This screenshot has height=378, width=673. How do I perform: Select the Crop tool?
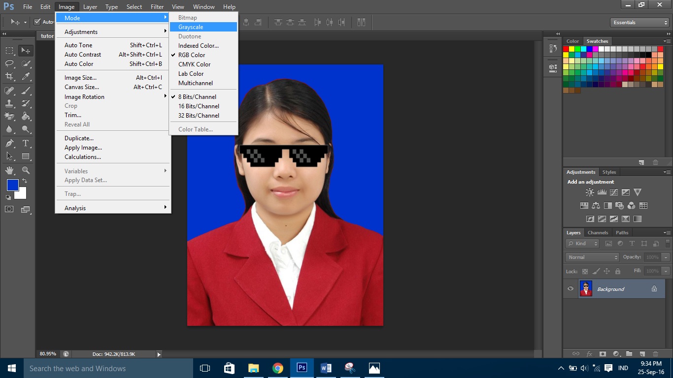coord(9,76)
